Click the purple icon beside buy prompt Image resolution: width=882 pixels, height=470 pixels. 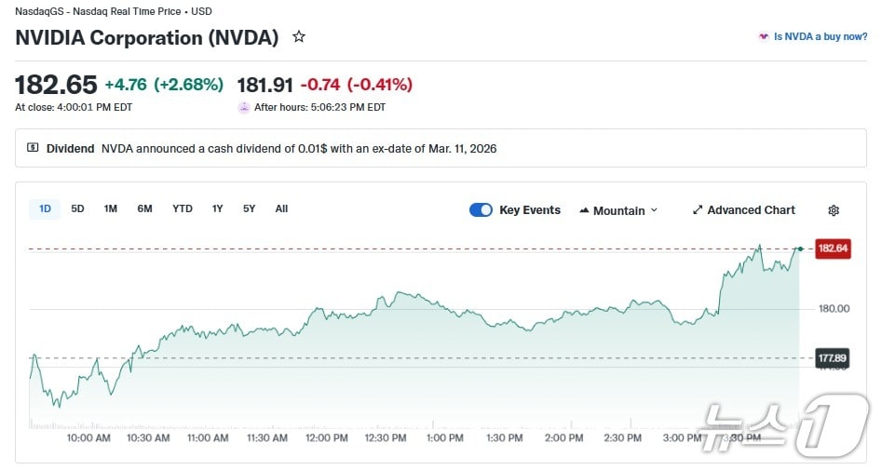point(764,37)
